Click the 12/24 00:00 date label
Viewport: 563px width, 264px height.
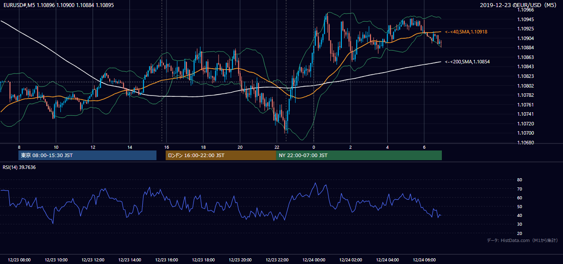pos(314,260)
